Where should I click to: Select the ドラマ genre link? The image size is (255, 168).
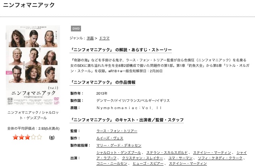click(105, 38)
